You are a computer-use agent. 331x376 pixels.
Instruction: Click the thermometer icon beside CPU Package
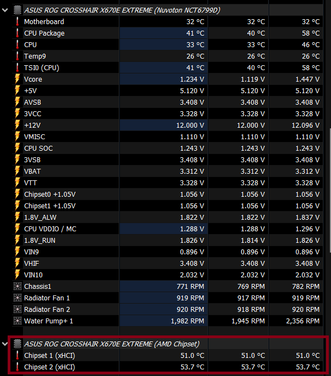click(x=18, y=33)
